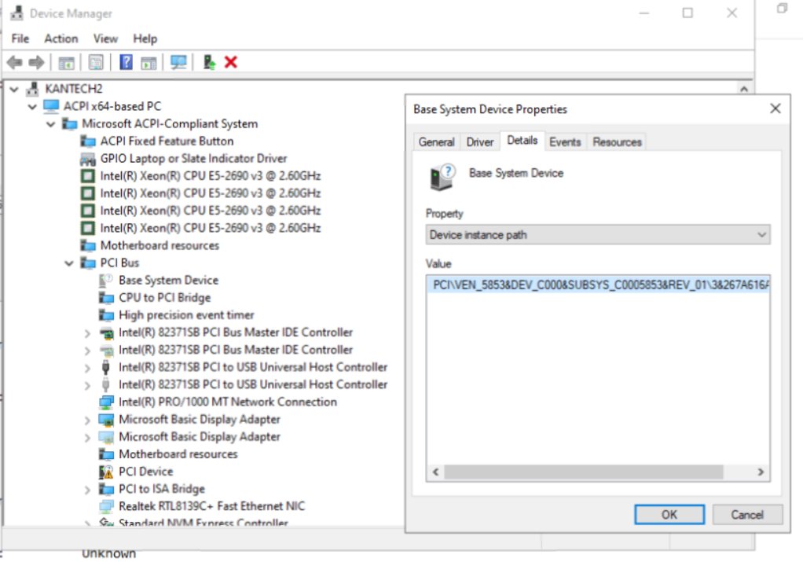Click the OK button
The height and width of the screenshot is (562, 803).
[669, 515]
